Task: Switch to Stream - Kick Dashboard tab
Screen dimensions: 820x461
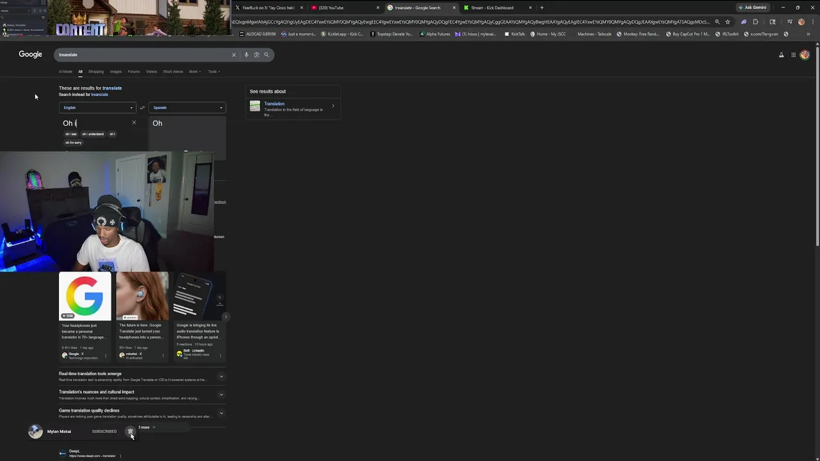Action: (497, 8)
